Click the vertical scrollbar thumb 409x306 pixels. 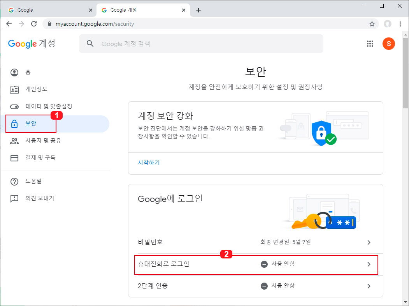coord(405,73)
